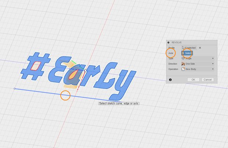Image resolution: width=228 pixels, height=148 pixels.
Task: Click the Operation label
Action: [173, 69]
